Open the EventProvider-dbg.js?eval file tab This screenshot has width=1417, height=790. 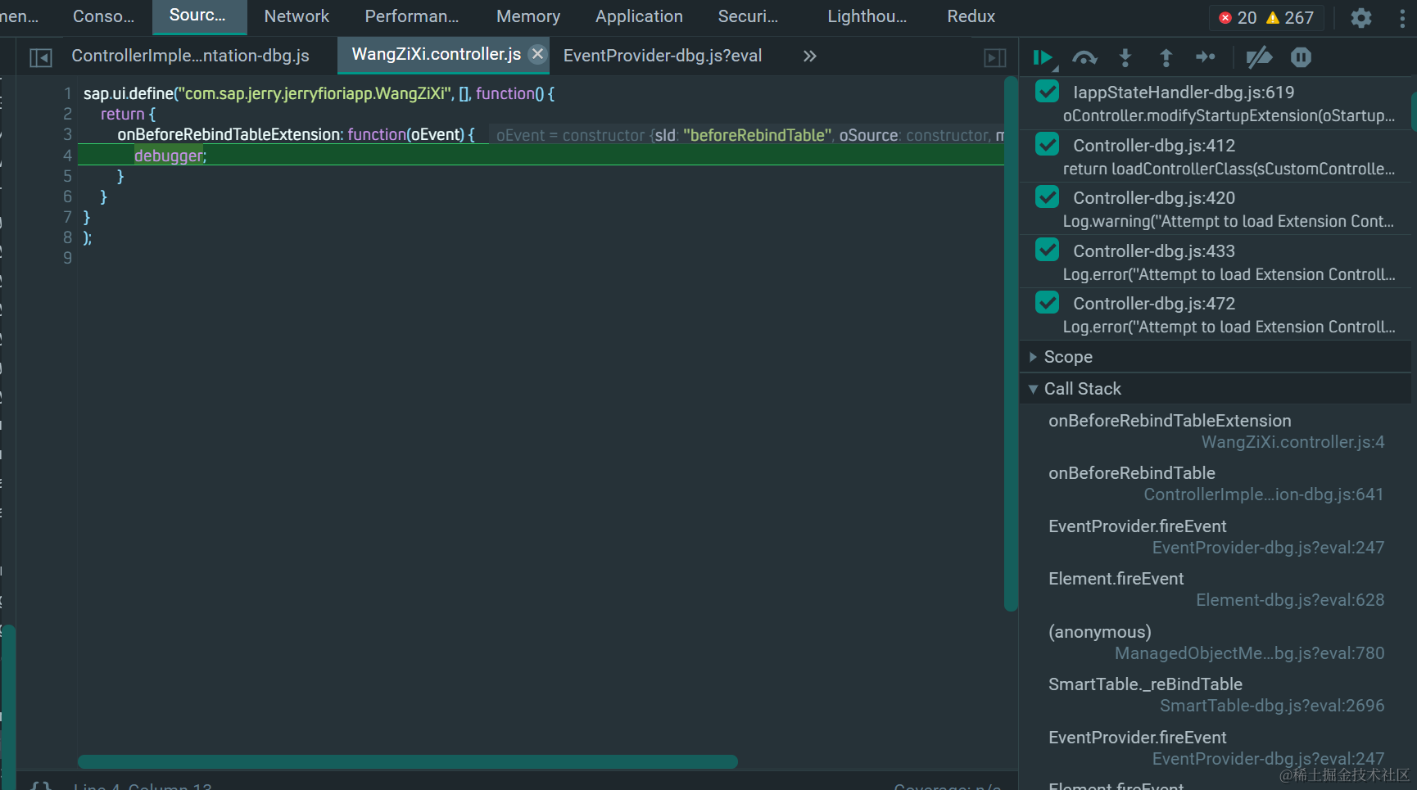click(x=663, y=56)
